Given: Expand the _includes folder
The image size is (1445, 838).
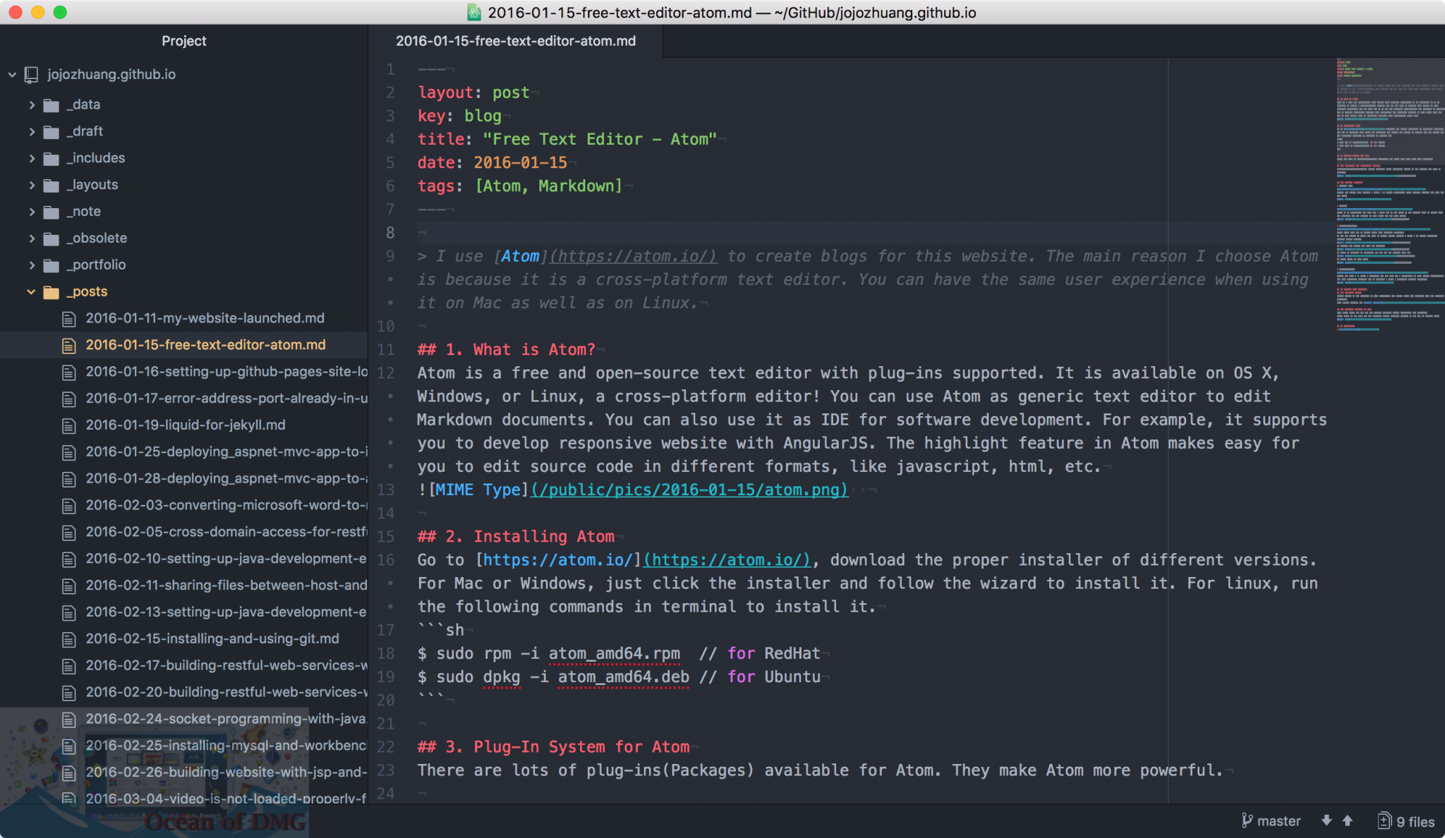Looking at the screenshot, I should coord(32,158).
